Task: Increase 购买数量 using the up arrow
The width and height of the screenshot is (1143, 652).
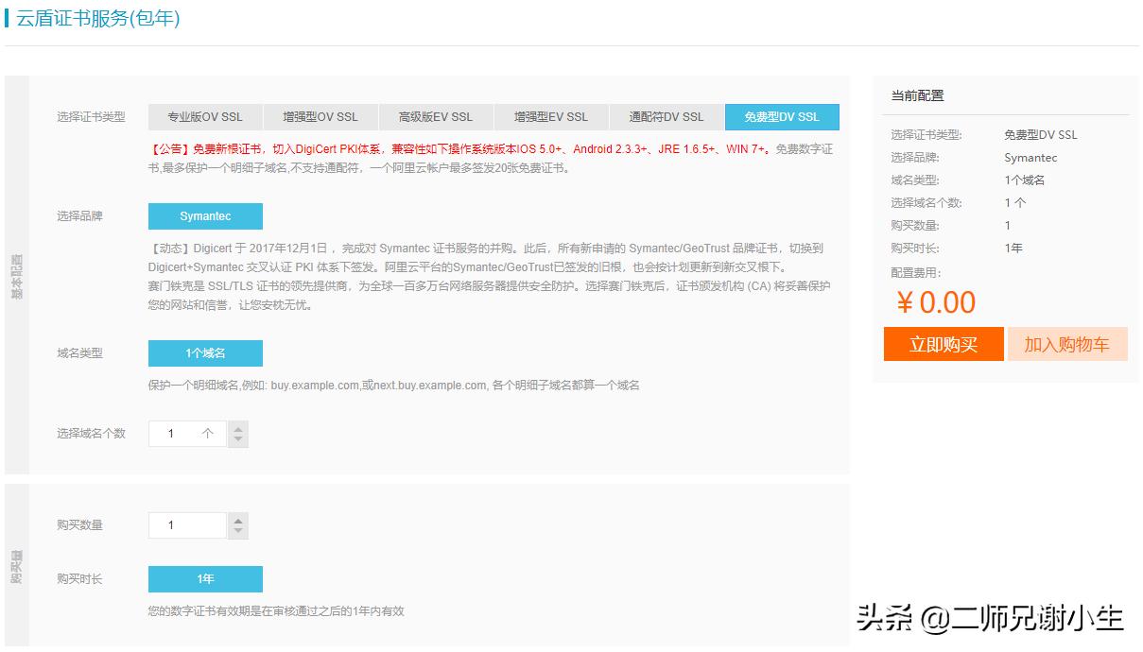Action: click(x=238, y=519)
